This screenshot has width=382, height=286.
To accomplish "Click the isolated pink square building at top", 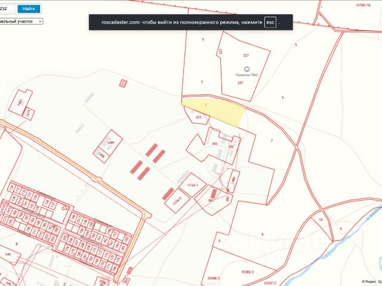I will click(x=124, y=83).
